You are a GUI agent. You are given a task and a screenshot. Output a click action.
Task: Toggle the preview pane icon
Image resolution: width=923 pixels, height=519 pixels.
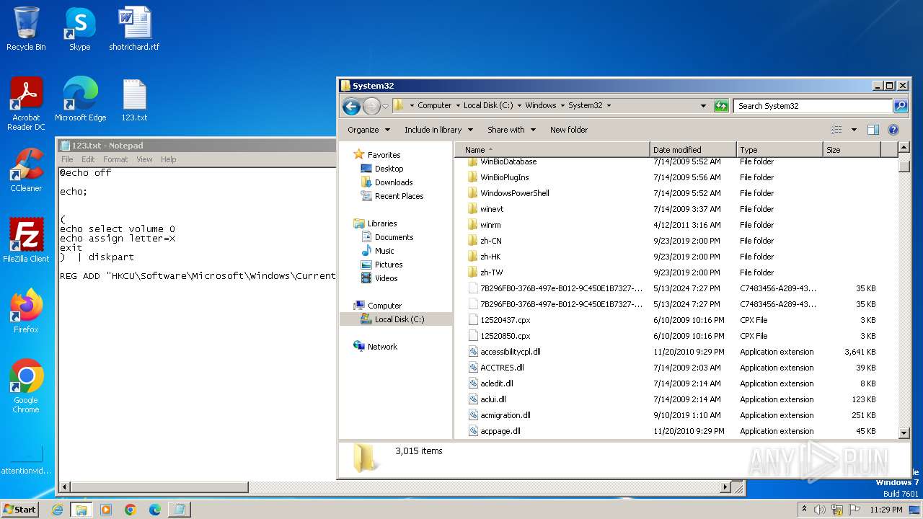pyautogui.click(x=873, y=130)
